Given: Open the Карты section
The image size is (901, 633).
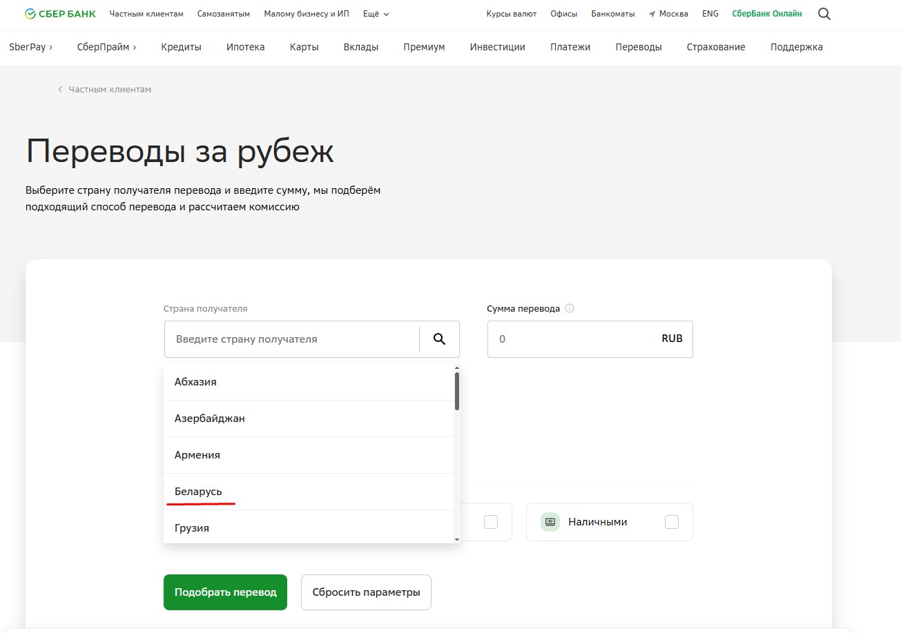Looking at the screenshot, I should 304,47.
